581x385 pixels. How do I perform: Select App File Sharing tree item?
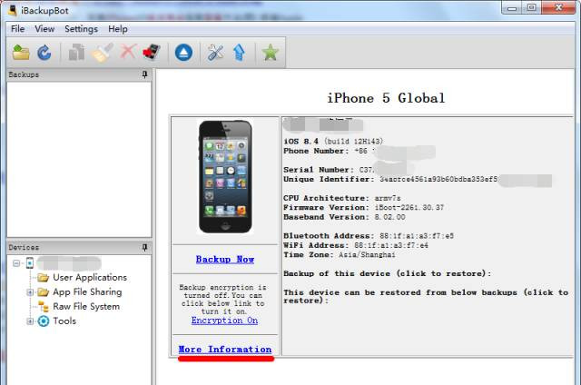tap(87, 292)
